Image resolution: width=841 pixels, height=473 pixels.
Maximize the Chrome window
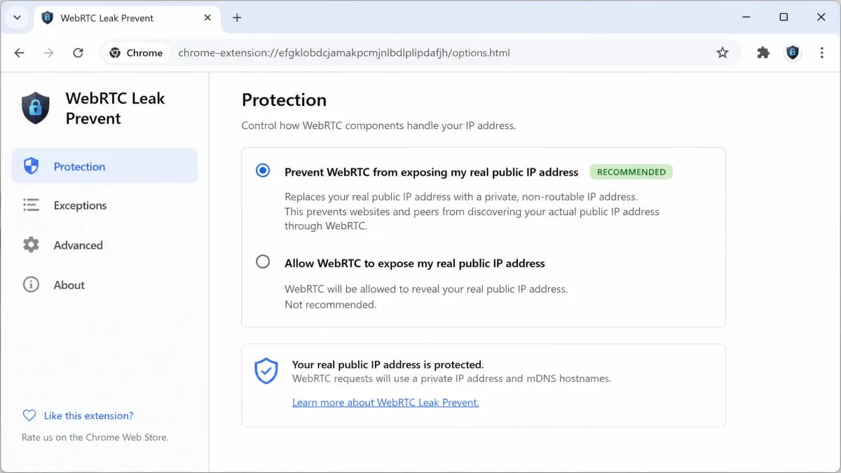(x=784, y=18)
